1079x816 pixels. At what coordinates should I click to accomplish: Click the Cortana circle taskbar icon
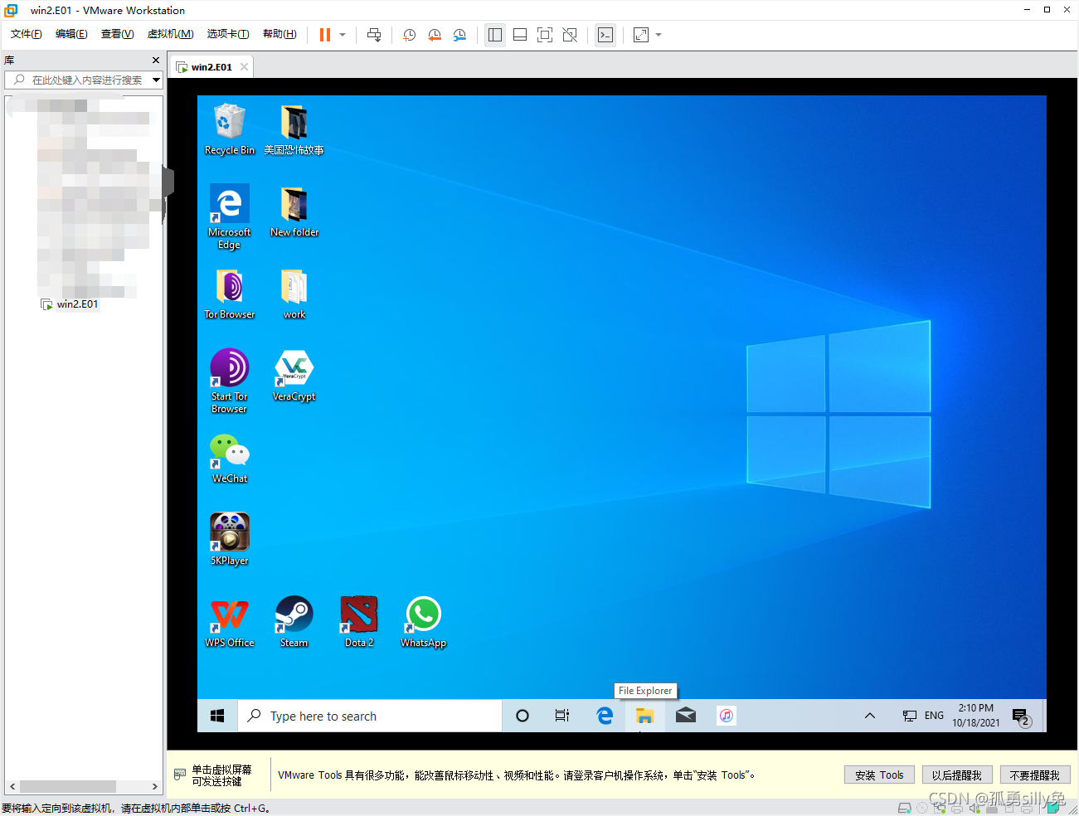(x=522, y=716)
